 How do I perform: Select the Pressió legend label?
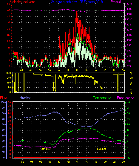coord(116,1)
